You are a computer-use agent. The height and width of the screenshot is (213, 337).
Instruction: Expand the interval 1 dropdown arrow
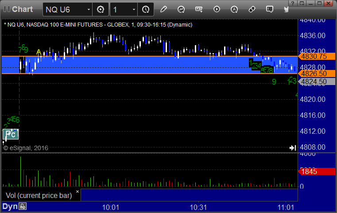(134, 9)
